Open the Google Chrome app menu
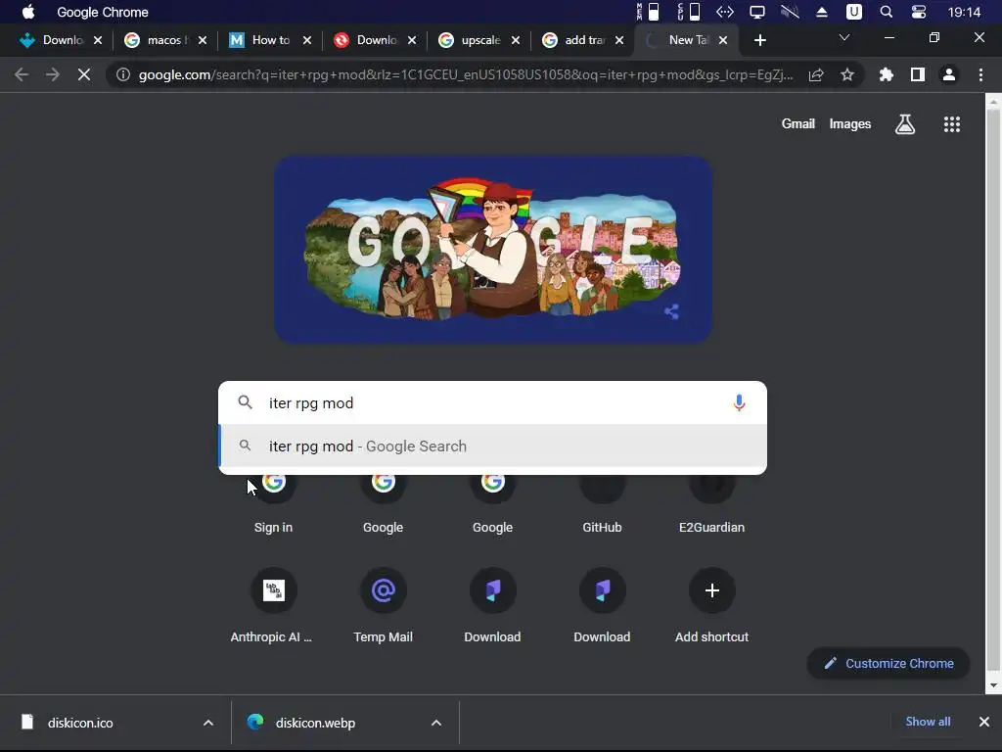This screenshot has height=752, width=1002. tap(102, 12)
